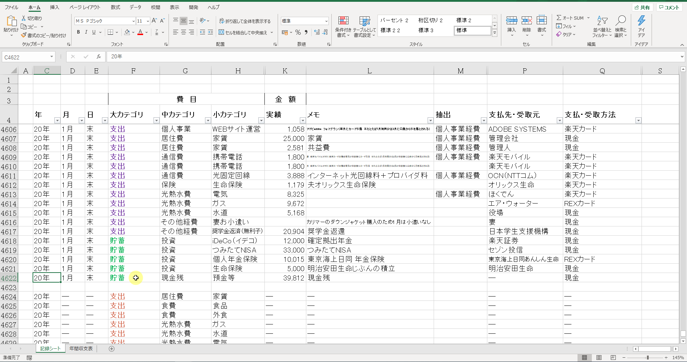Viewport: 687px width, 362px height.
Task: Open the 数式 ribbon tab
Action: tap(115, 7)
